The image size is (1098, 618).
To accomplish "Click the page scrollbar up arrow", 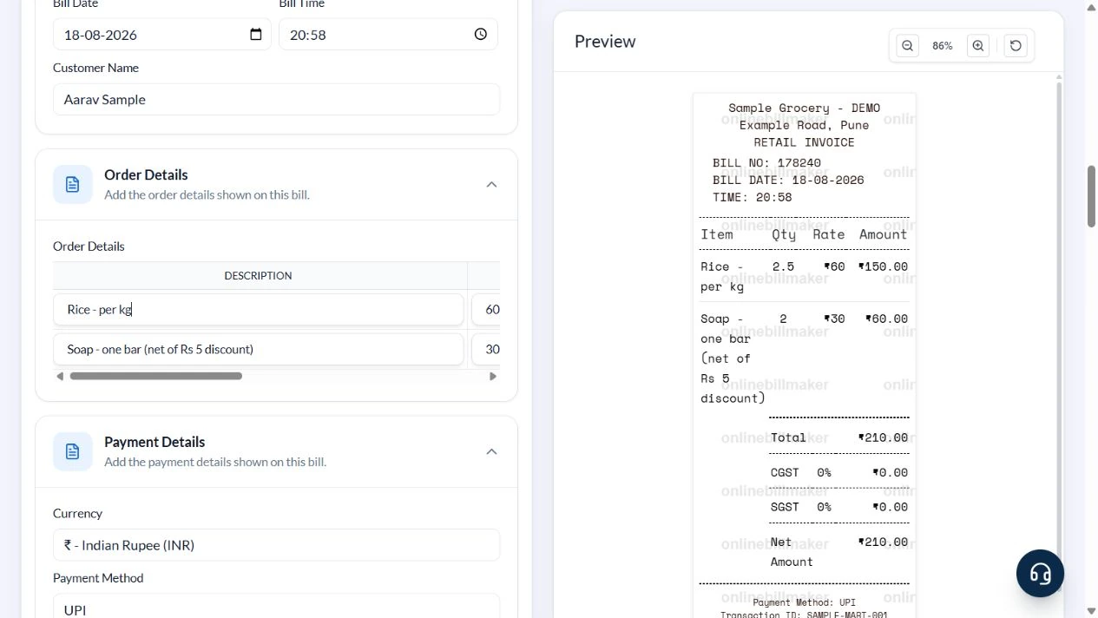I will pos(1091,7).
